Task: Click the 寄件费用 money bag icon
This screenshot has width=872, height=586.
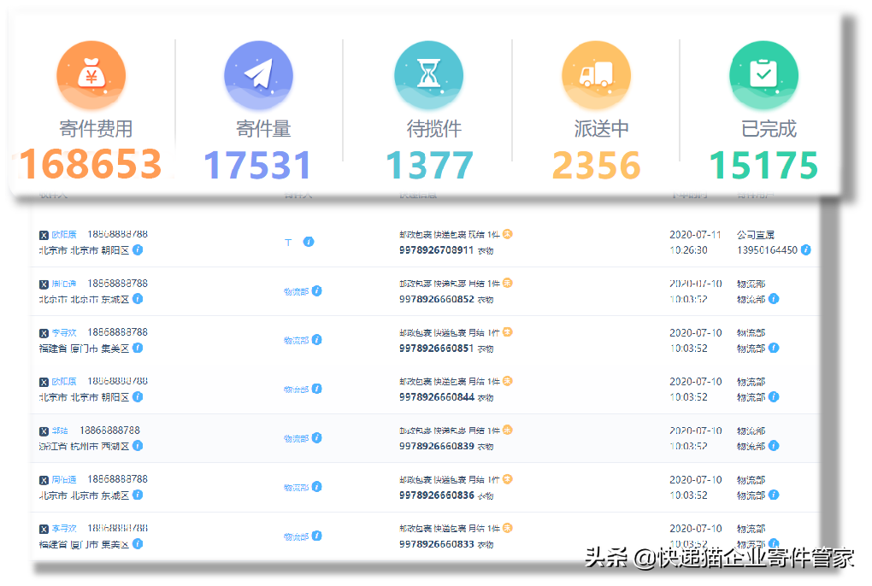Action: (x=91, y=74)
